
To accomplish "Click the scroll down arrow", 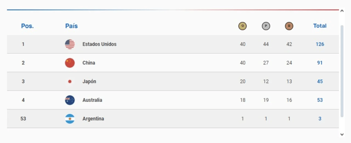I will tap(342, 134).
